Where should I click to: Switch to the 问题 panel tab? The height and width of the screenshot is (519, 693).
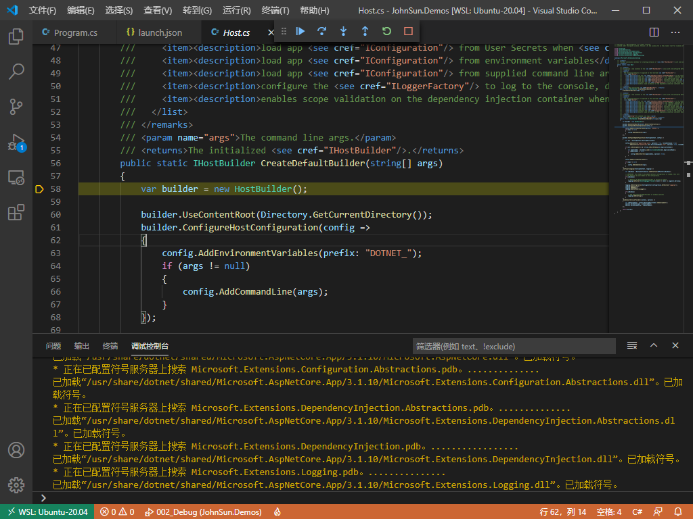pos(53,346)
